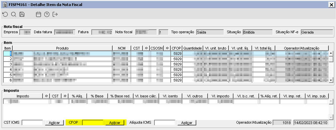Click CFOP 5929 cell in item row 1

click(x=177, y=54)
